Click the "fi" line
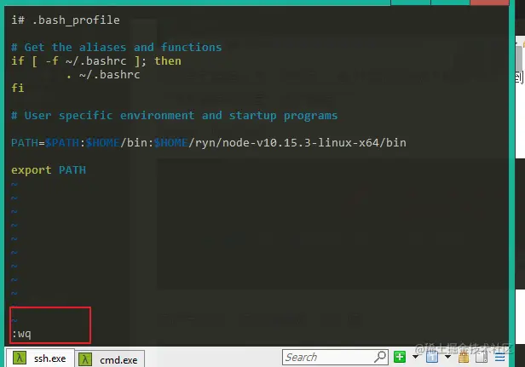This screenshot has width=525, height=367. tap(17, 88)
